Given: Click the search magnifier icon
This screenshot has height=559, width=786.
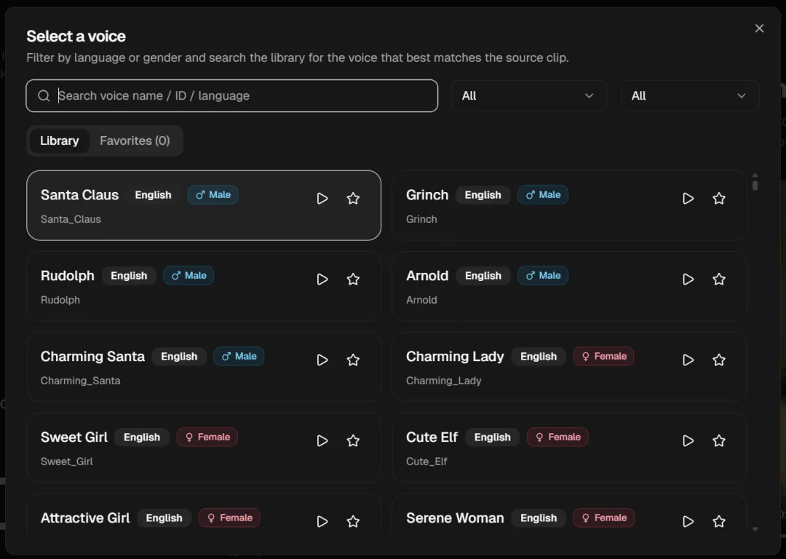Looking at the screenshot, I should point(44,96).
